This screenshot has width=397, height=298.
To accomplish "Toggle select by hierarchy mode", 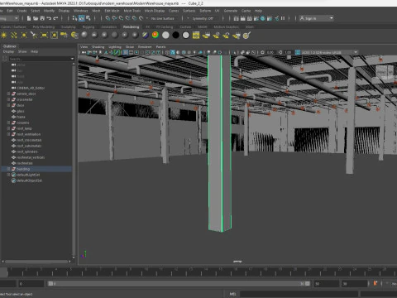I will click(x=74, y=18).
